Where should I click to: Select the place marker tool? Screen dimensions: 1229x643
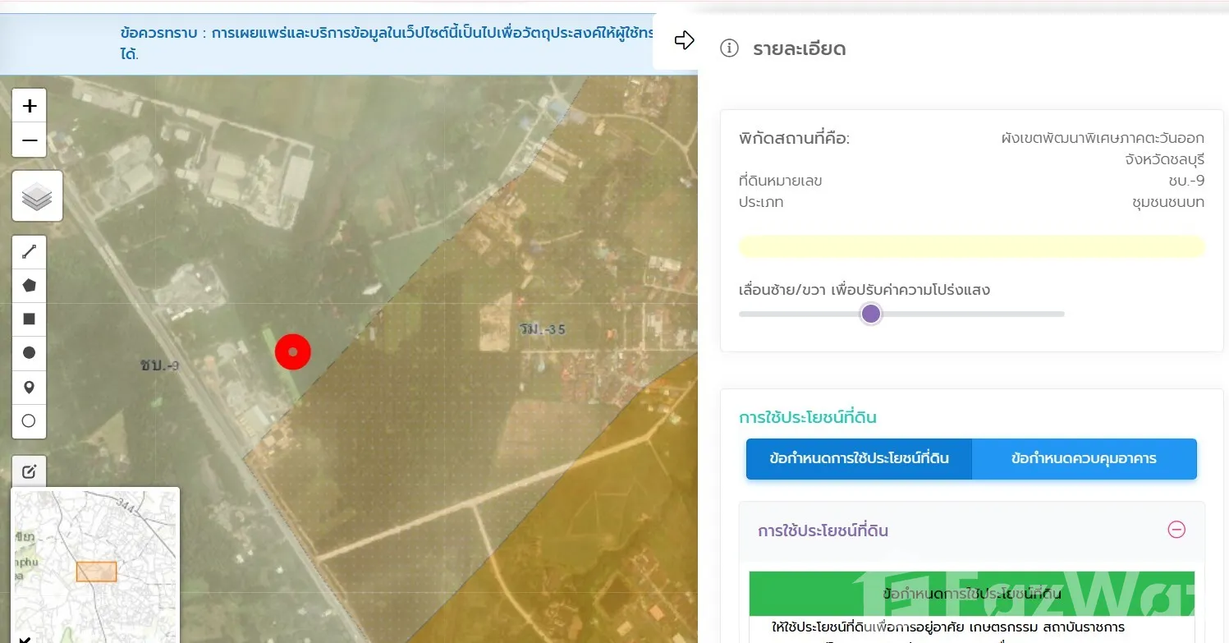click(30, 387)
